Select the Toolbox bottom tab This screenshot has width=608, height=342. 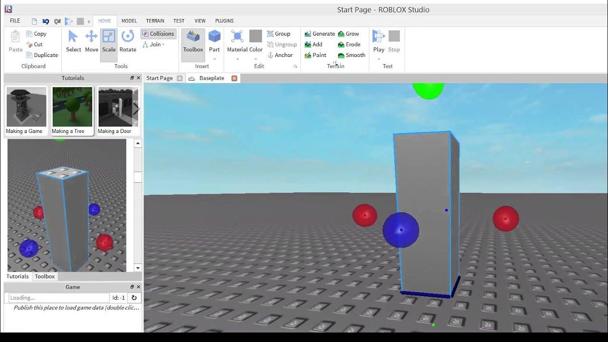pos(45,276)
